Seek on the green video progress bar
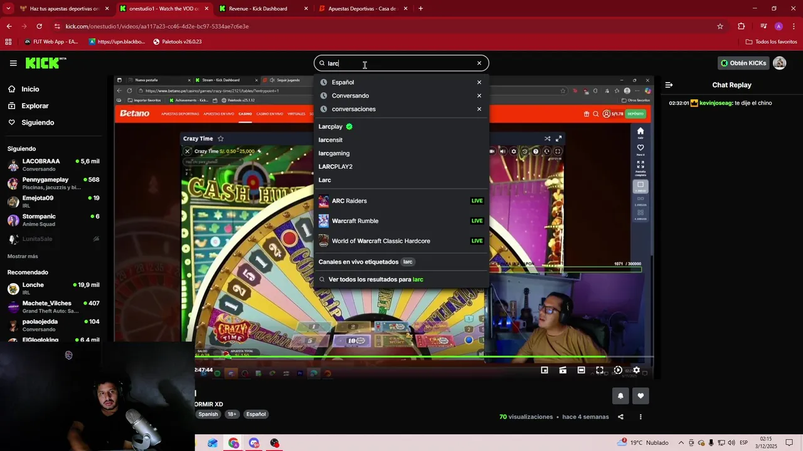Image resolution: width=803 pixels, height=451 pixels. point(424,358)
